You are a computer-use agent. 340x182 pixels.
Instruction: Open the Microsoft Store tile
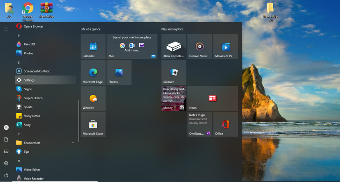pyautogui.click(x=93, y=124)
